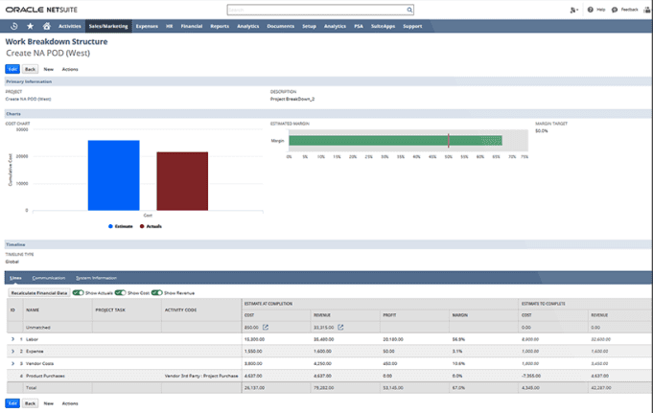
Task: Click the search magnifier icon
Action: click(410, 9)
